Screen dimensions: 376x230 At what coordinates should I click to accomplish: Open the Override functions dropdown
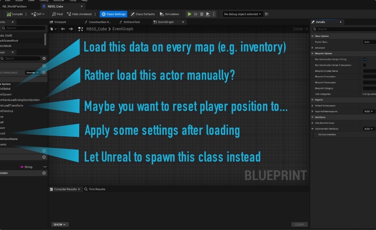(32, 73)
